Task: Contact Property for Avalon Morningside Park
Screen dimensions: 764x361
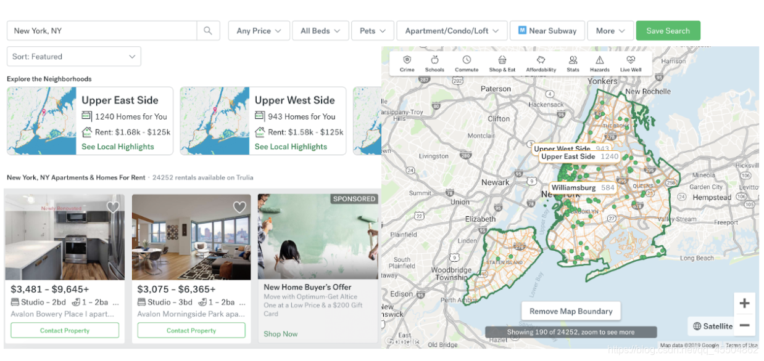Action: 191,331
